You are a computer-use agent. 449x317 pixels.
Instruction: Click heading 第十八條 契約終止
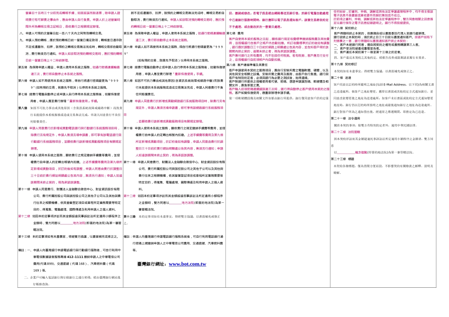tap(344, 28)
